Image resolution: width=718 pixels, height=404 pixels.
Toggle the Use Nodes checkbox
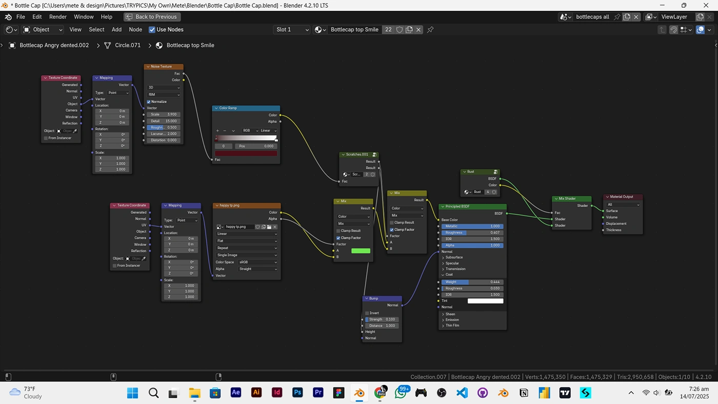tap(152, 30)
